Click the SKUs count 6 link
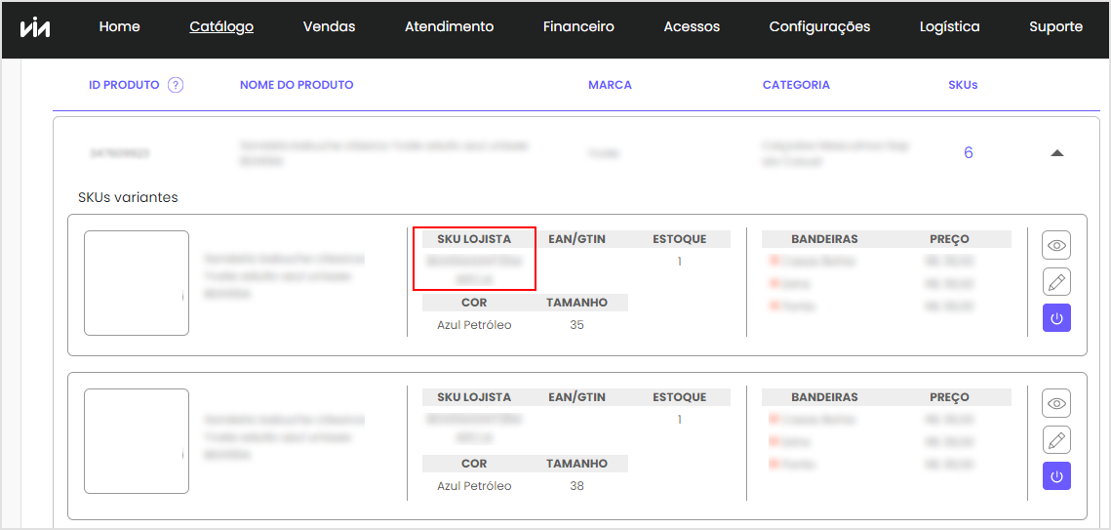 click(968, 152)
